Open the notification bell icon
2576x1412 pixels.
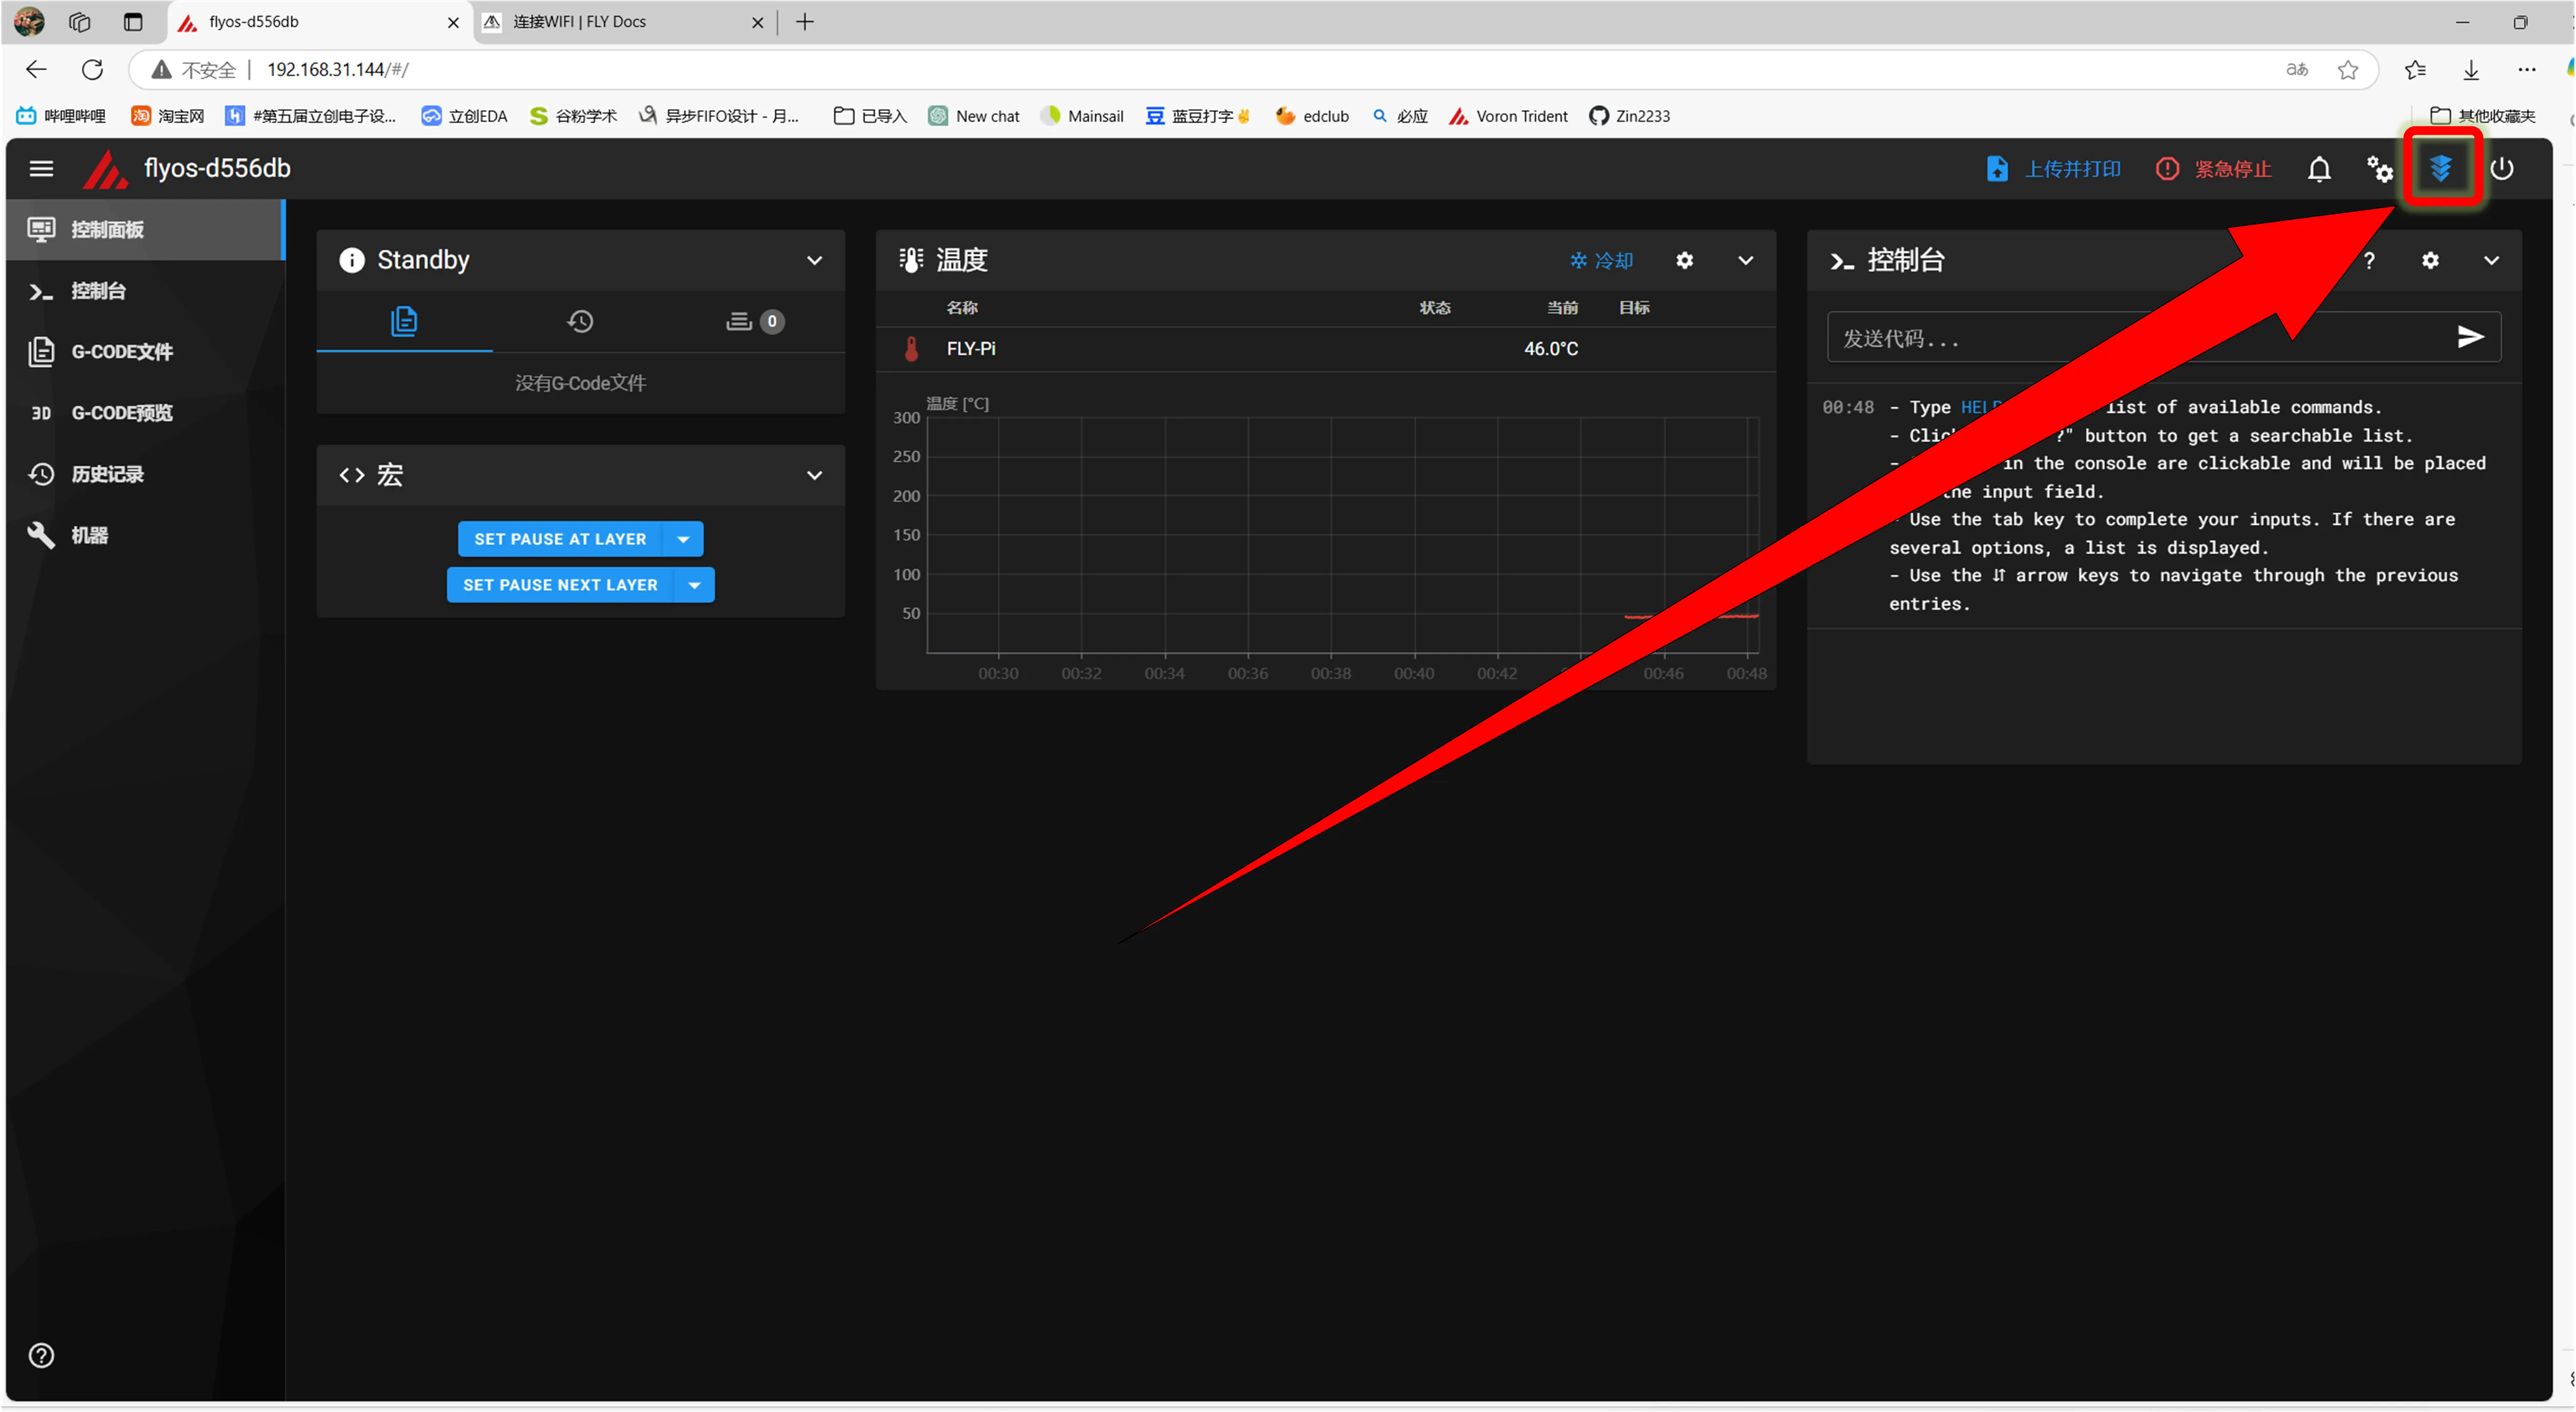(2319, 169)
